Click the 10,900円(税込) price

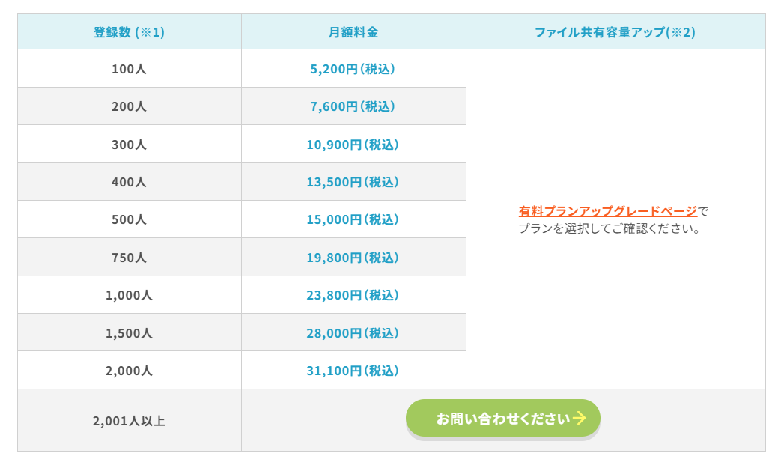(x=353, y=145)
